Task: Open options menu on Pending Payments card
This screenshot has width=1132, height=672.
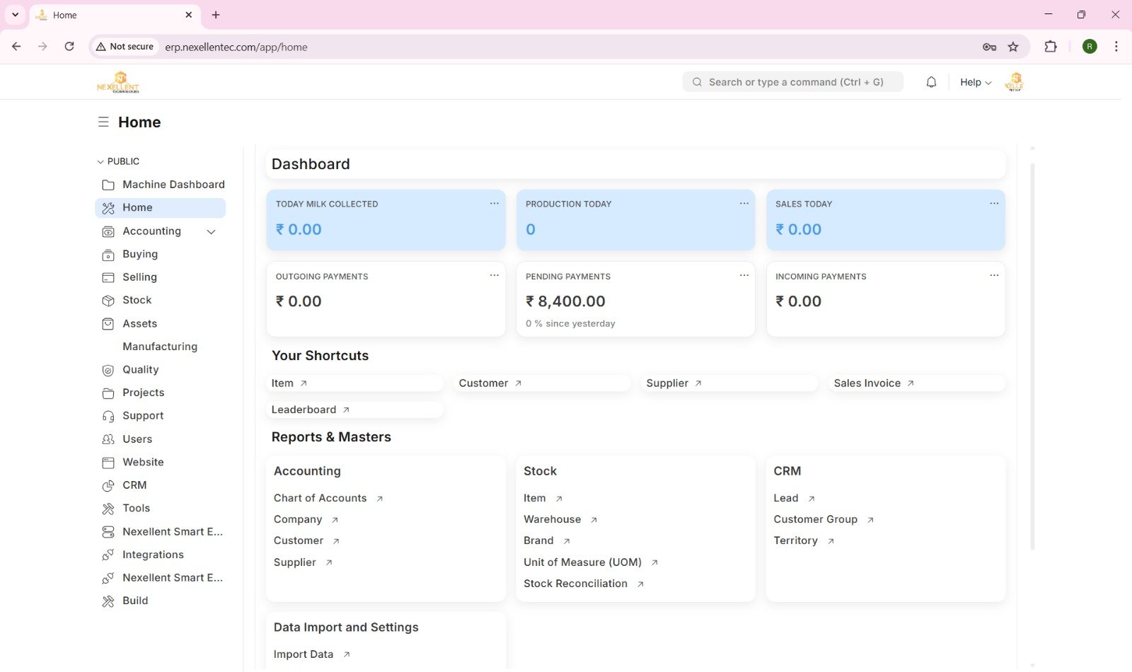Action: click(744, 275)
